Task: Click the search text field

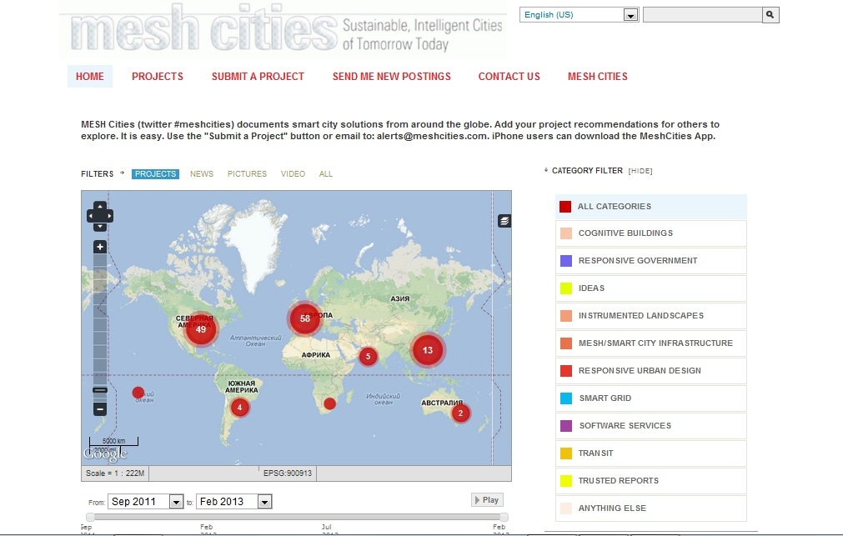Action: pyautogui.click(x=702, y=15)
